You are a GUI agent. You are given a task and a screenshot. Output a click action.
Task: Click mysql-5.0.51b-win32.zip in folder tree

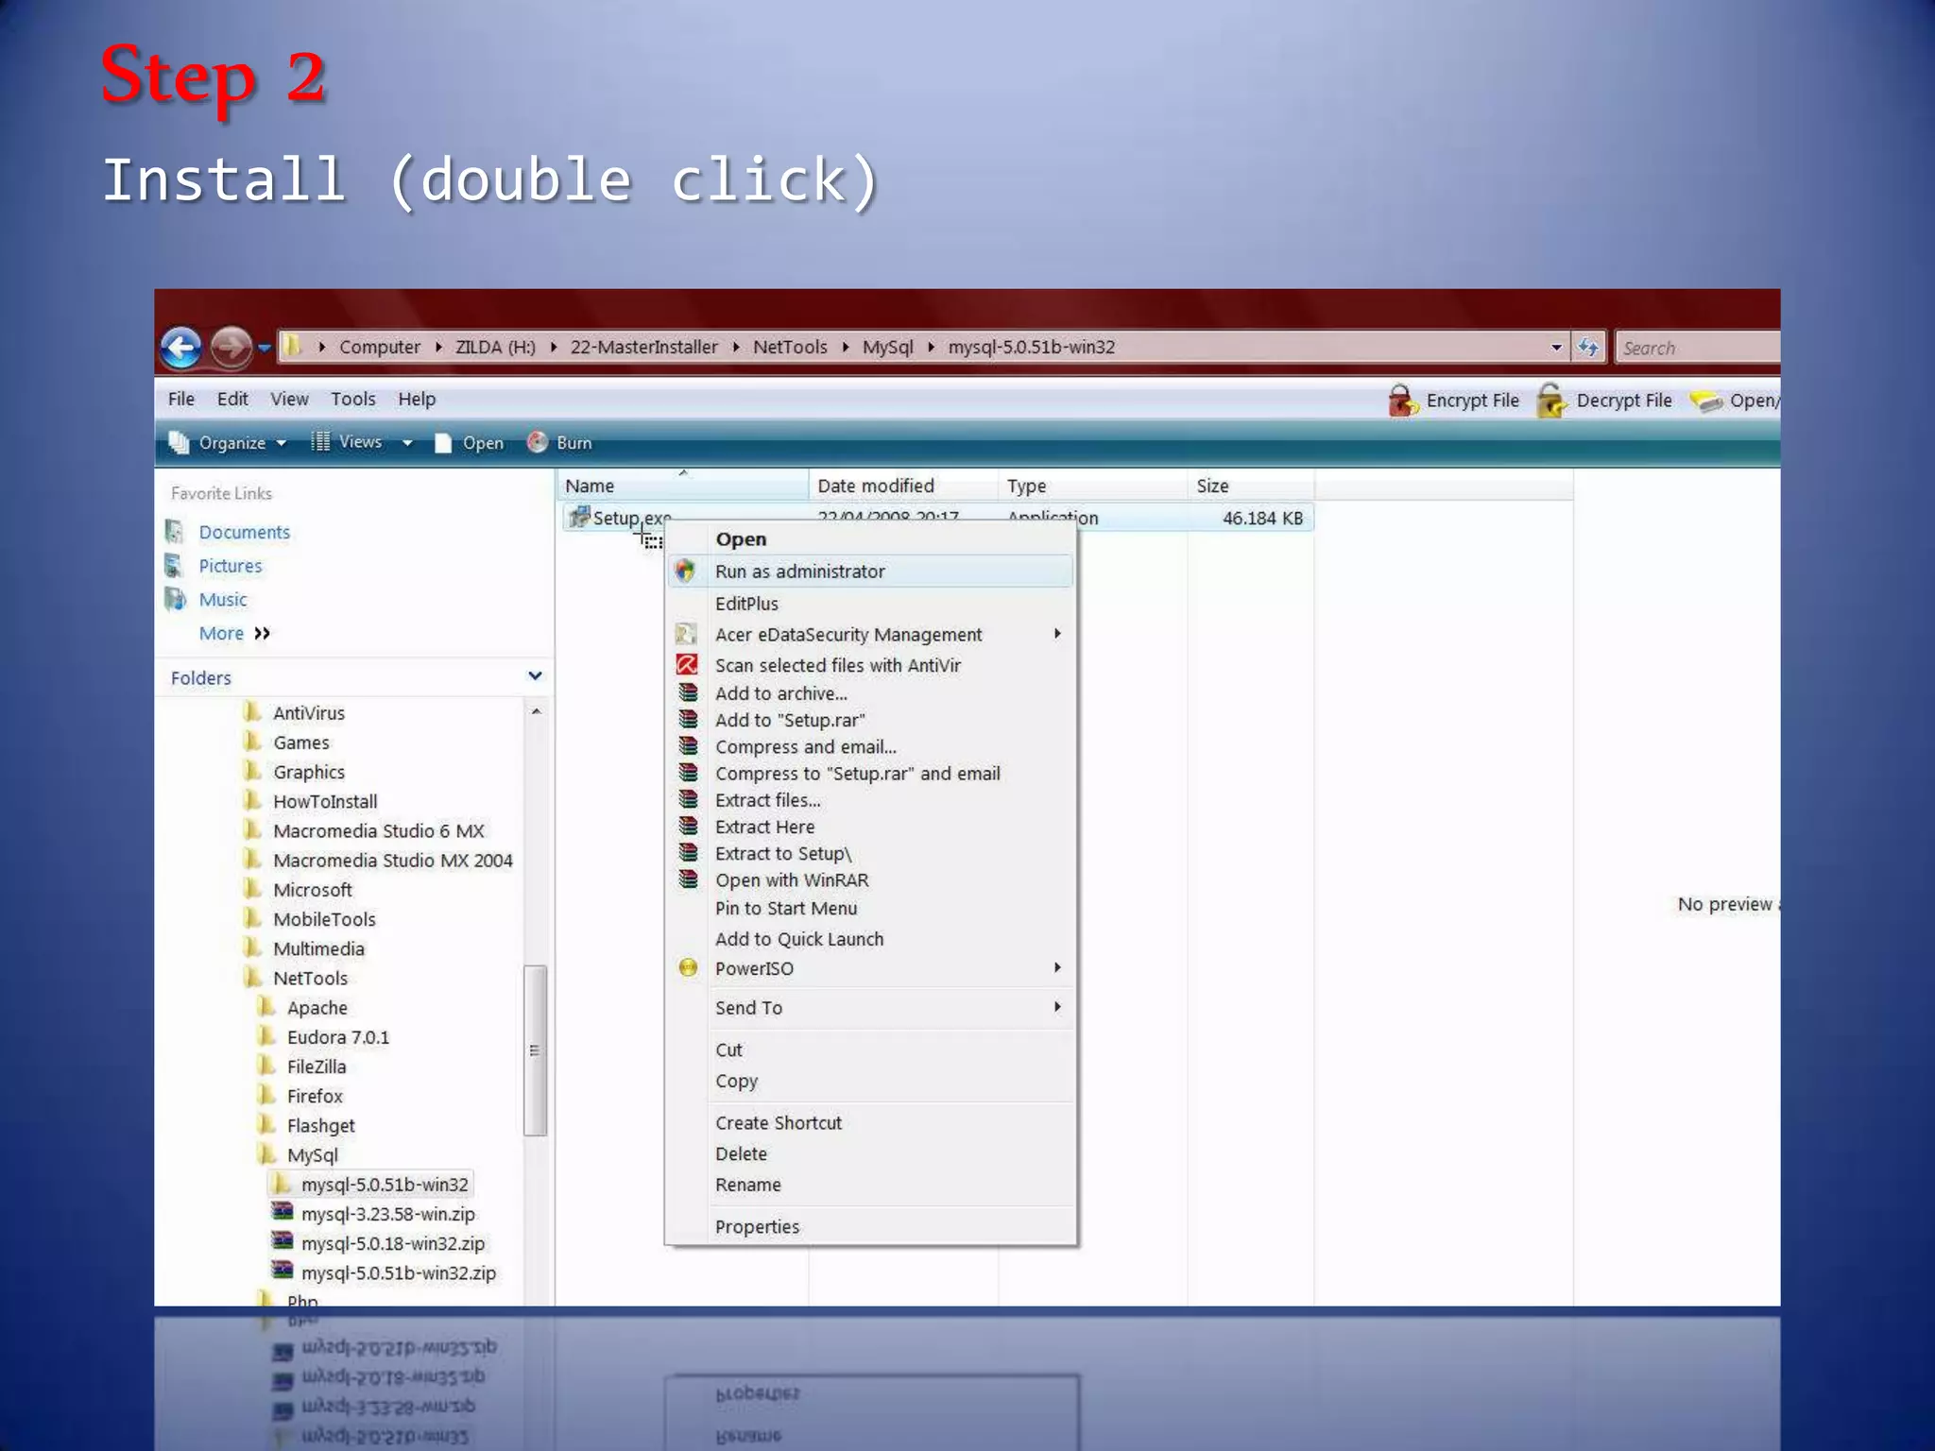[398, 1272]
